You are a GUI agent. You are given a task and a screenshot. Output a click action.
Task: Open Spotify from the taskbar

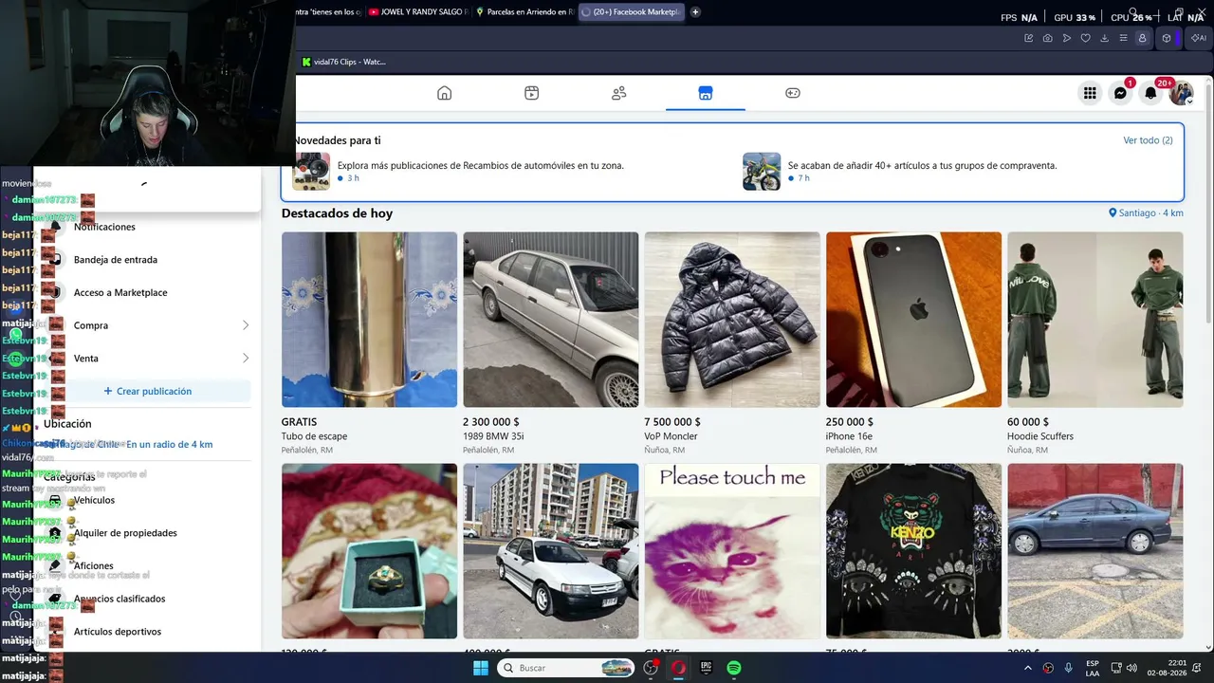[x=733, y=668]
